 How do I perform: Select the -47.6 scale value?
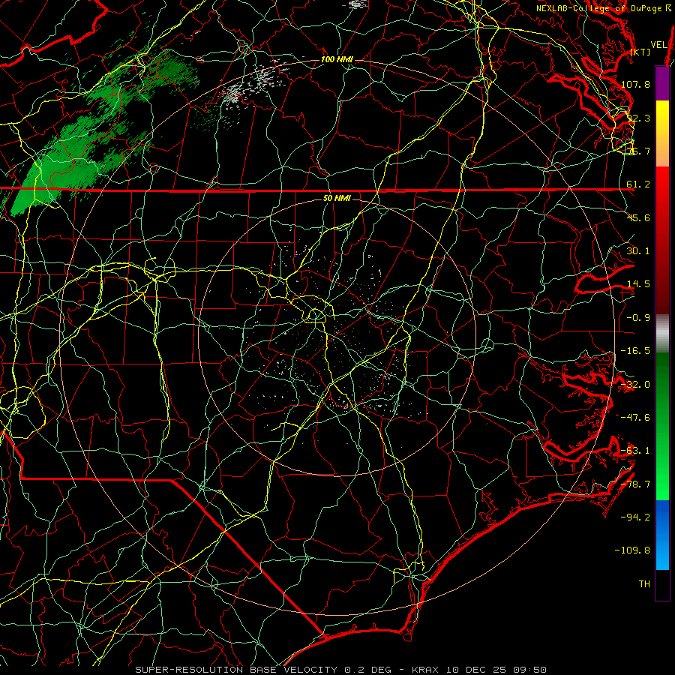pyautogui.click(x=635, y=418)
